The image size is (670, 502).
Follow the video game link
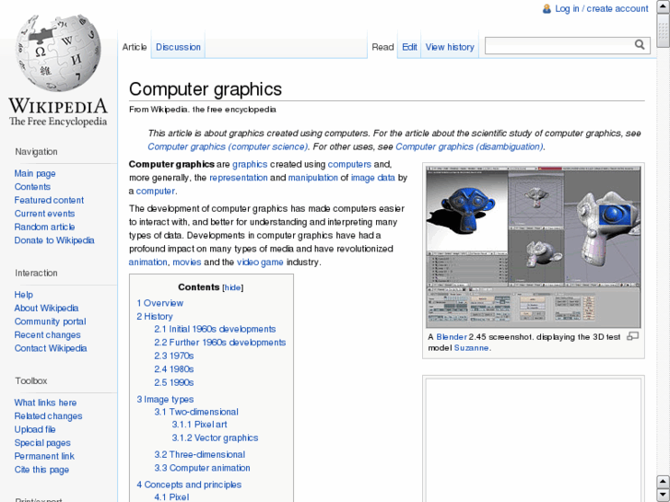point(260,262)
